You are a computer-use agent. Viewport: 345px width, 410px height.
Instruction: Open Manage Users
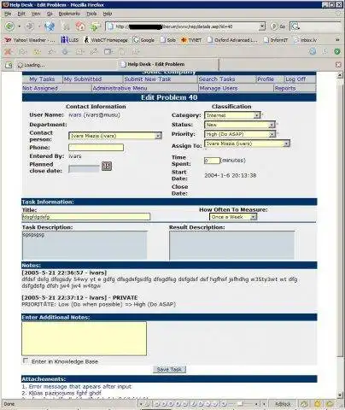click(219, 88)
